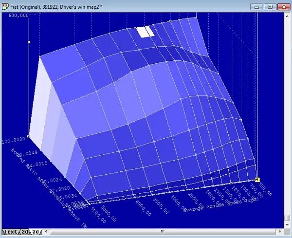Select the yellow corner handle at graph's right
Image resolution: width=292 pixels, height=238 pixels.
(x=257, y=180)
